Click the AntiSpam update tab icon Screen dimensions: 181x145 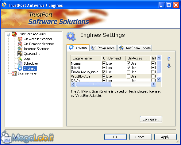point(121,48)
